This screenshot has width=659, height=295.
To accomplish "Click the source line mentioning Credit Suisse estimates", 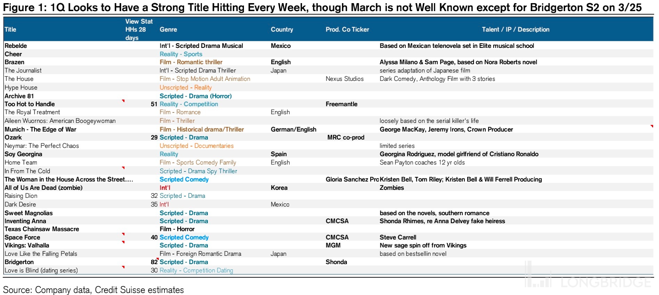I will [93, 290].
